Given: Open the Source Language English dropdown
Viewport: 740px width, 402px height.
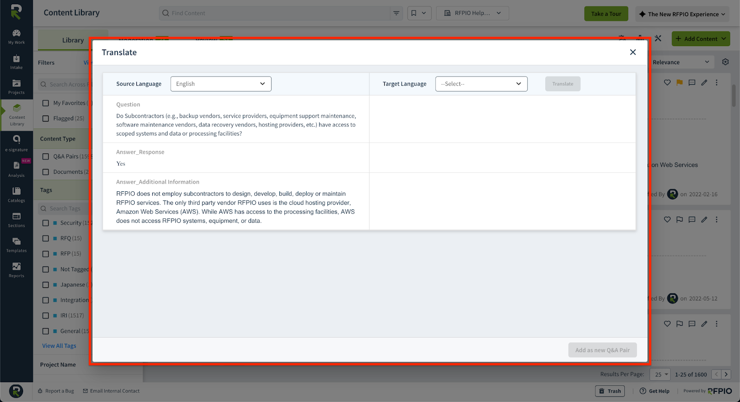Looking at the screenshot, I should (221, 84).
